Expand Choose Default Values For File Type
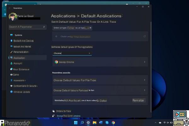Screen dimensions: 189x126 tap(100, 80)
